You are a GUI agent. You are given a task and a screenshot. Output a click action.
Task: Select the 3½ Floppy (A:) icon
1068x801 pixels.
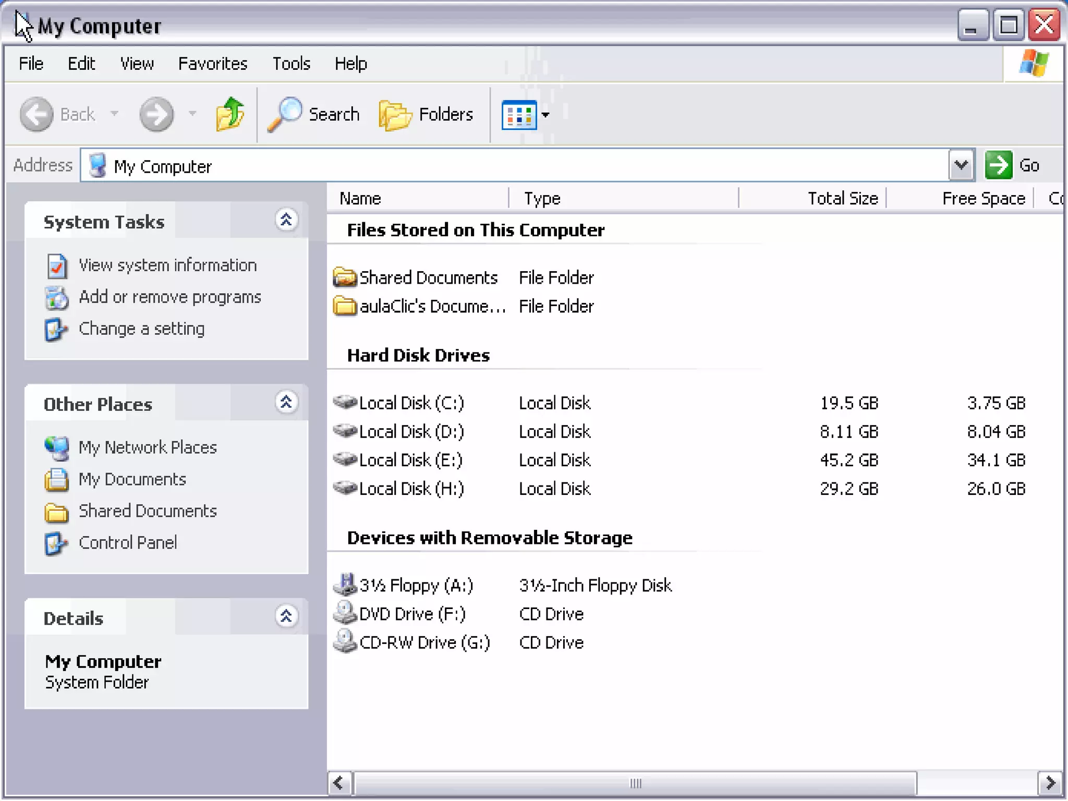[x=345, y=585]
